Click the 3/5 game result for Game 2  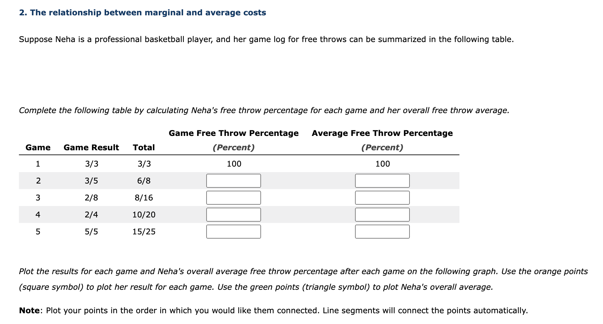(x=92, y=180)
